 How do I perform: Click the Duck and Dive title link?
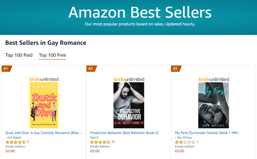(x=44, y=133)
